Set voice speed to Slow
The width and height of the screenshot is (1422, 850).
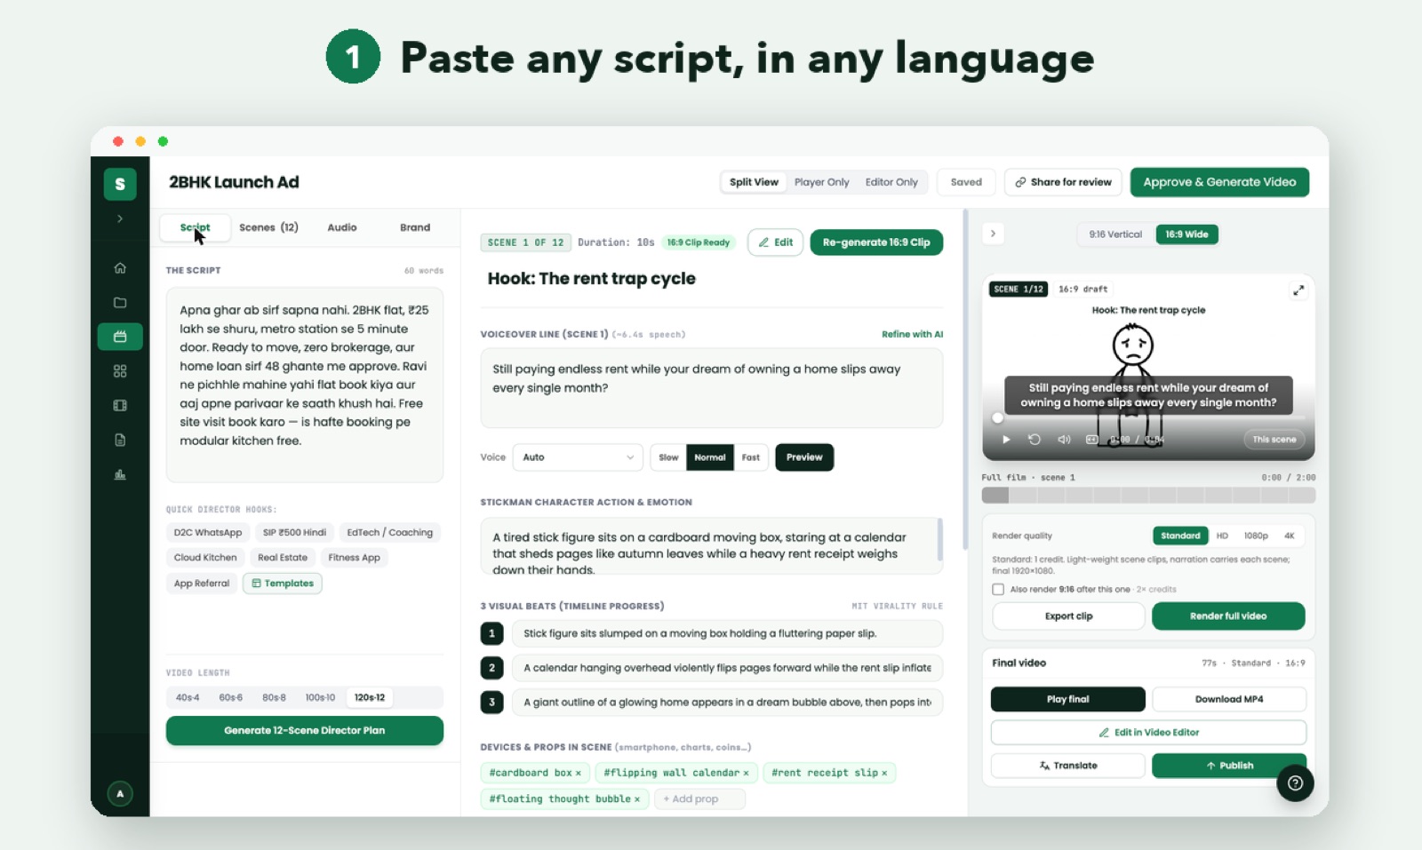668,457
